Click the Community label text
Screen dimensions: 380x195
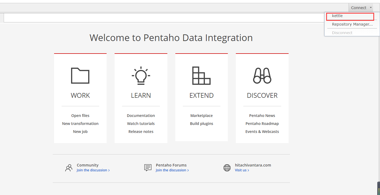pyautogui.click(x=88, y=165)
